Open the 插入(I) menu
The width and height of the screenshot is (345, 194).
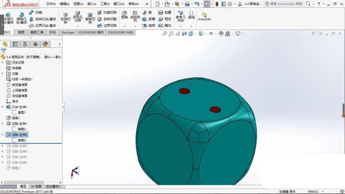91,4
